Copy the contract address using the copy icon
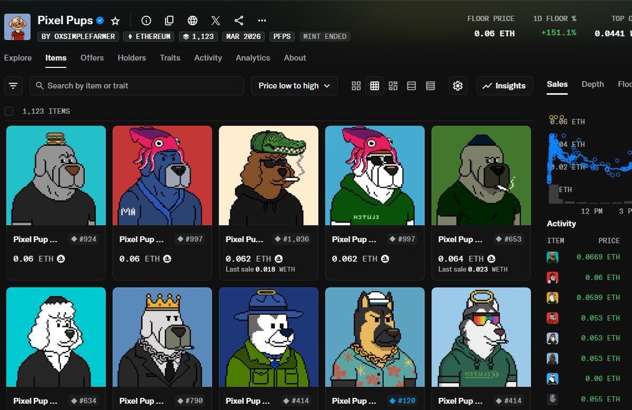Screen dimensions: 632x410 [x=169, y=21]
